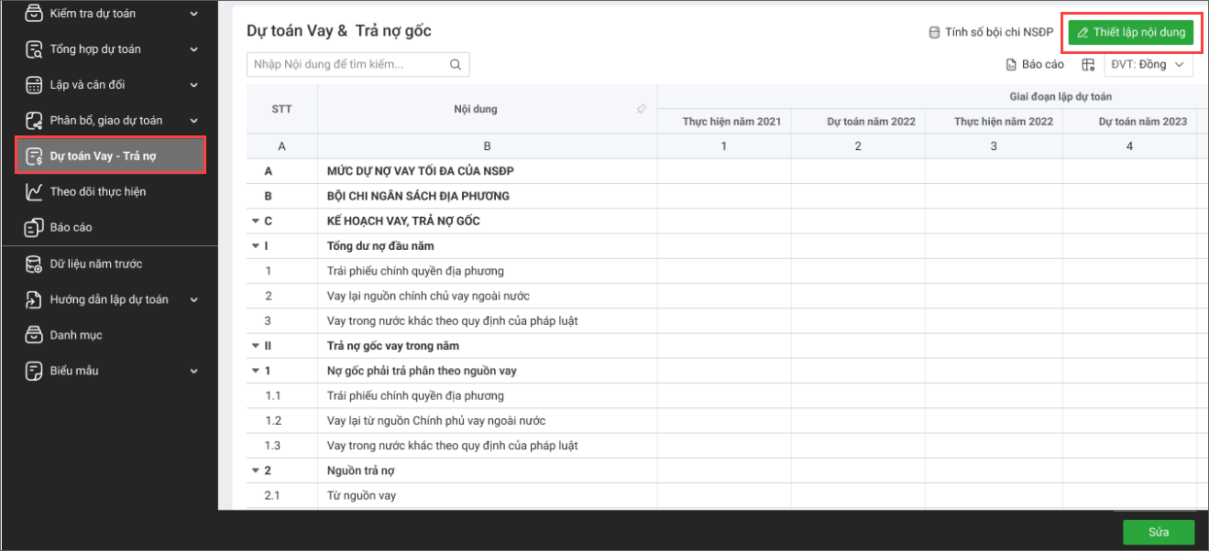Click the Tính số bội chi NSĐP icon
This screenshot has height=551, width=1209.
tap(934, 33)
